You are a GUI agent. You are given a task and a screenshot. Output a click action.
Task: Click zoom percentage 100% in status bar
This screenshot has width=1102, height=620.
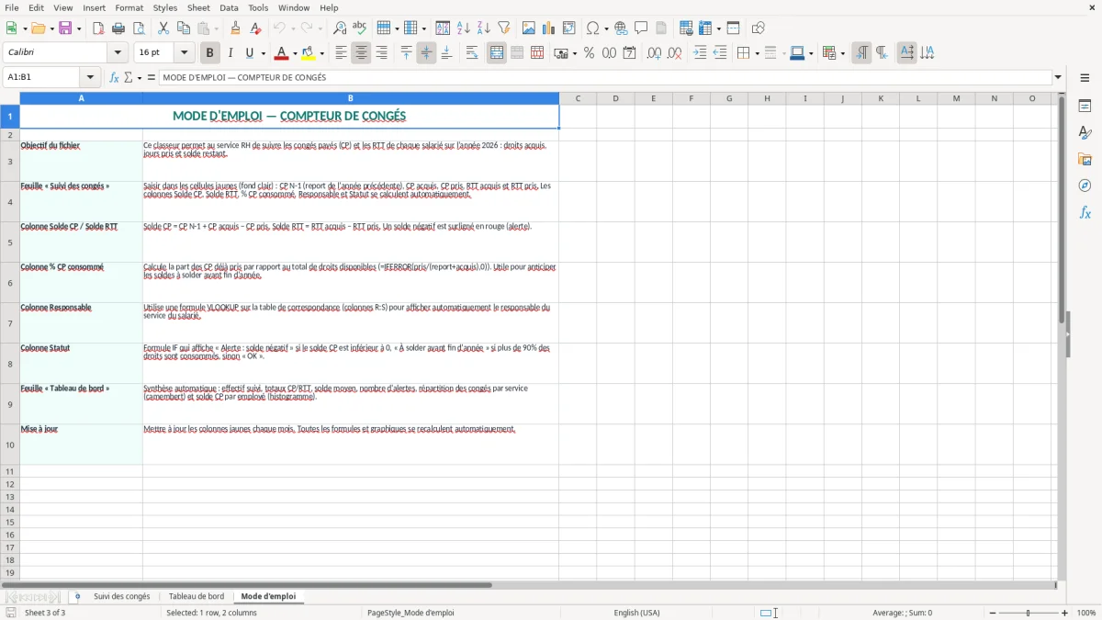click(1086, 613)
